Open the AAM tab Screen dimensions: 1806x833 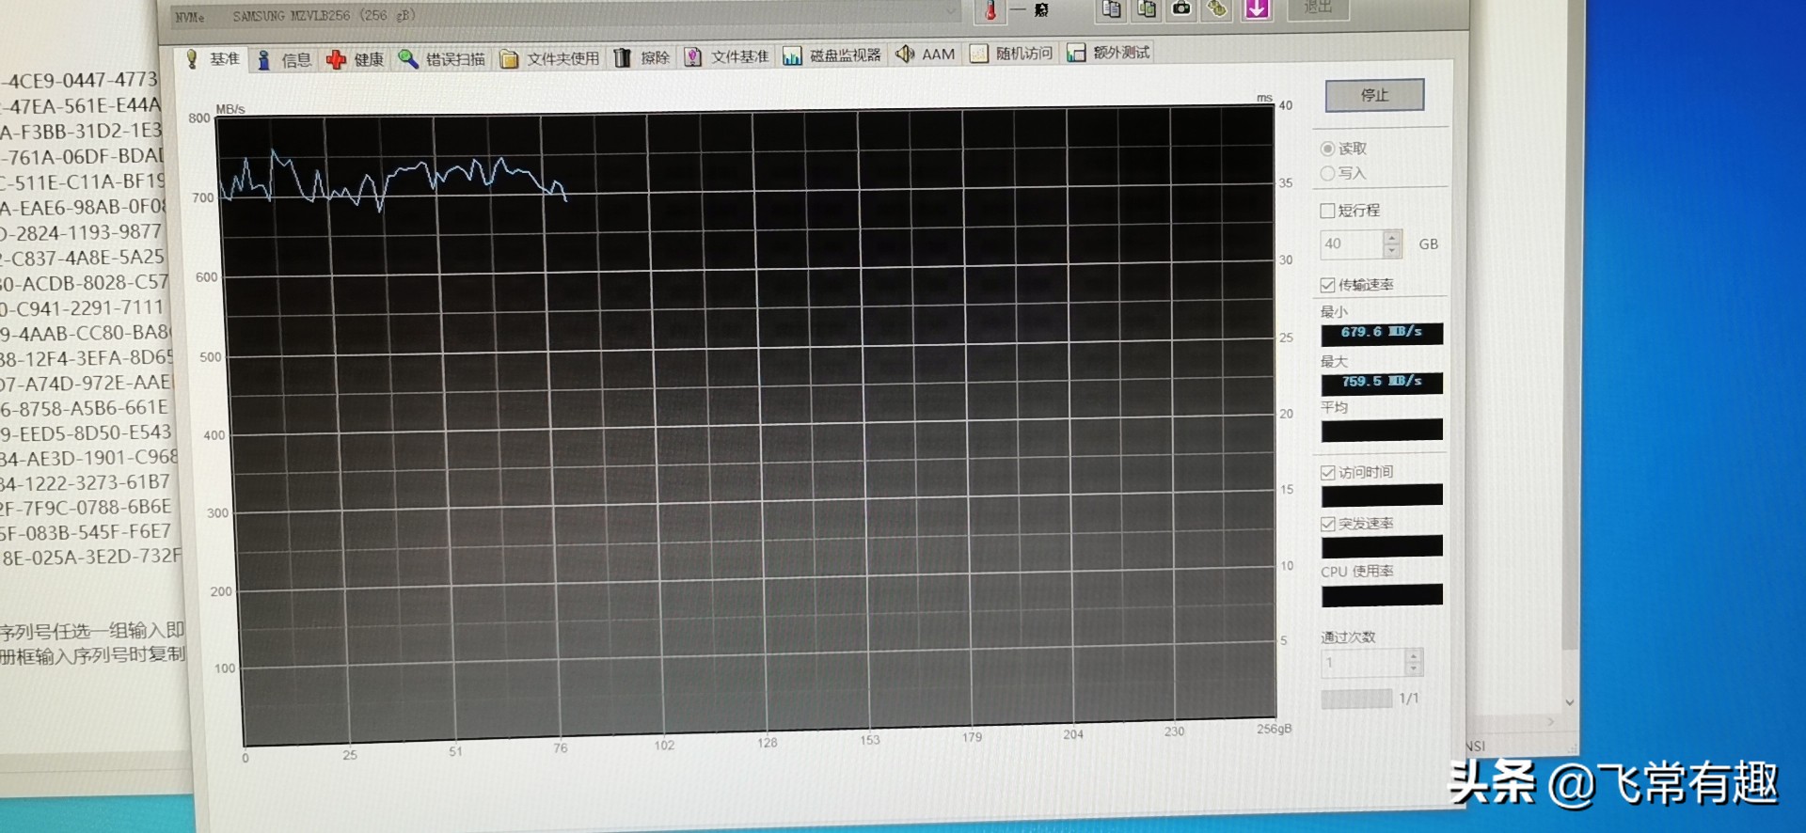(926, 55)
